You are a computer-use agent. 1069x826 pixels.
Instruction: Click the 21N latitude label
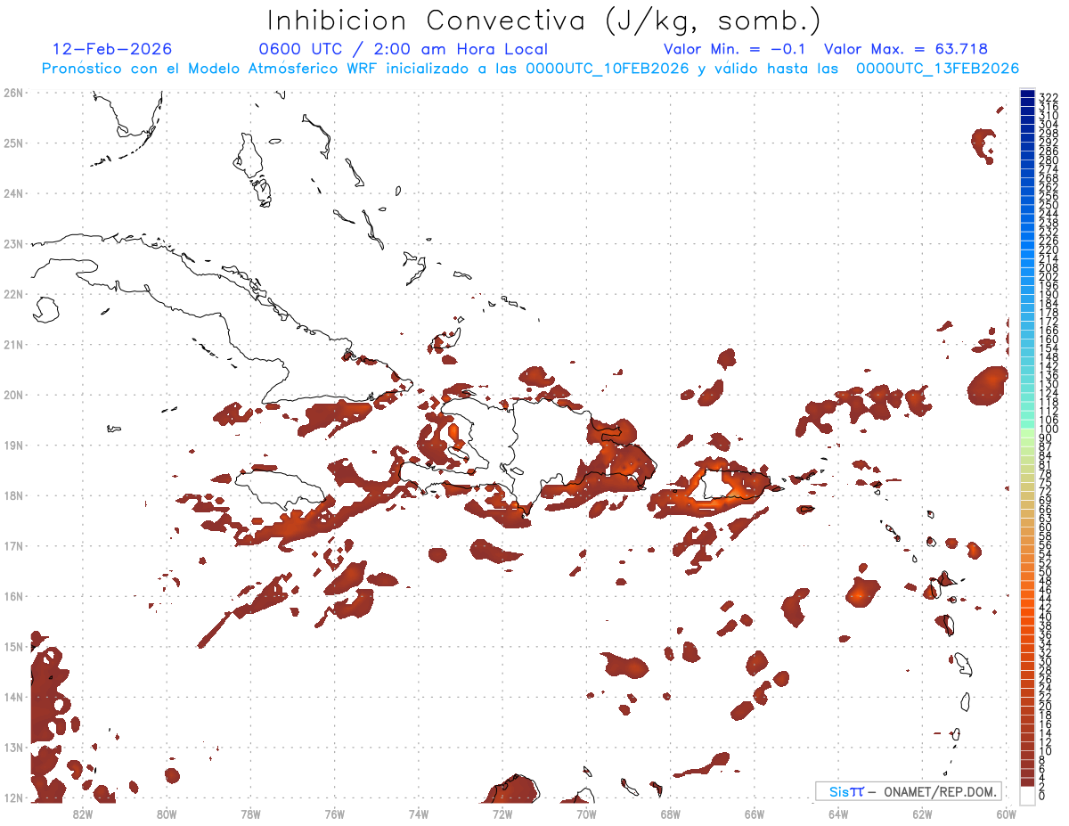point(13,344)
